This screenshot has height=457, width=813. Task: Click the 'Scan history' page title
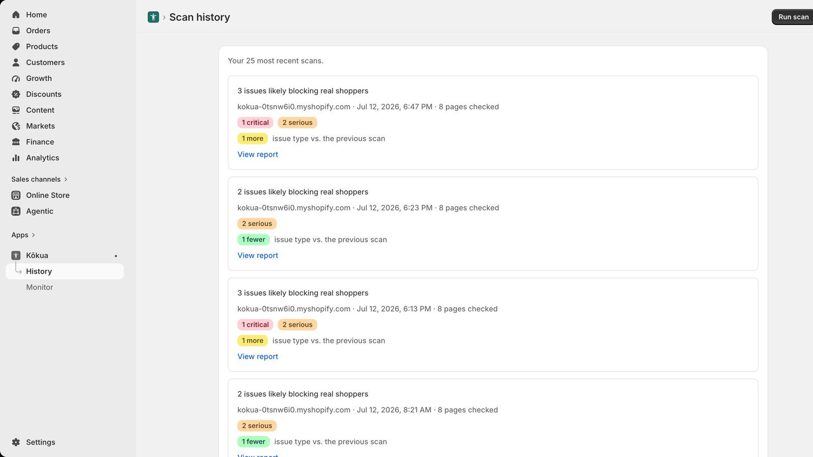click(x=200, y=17)
